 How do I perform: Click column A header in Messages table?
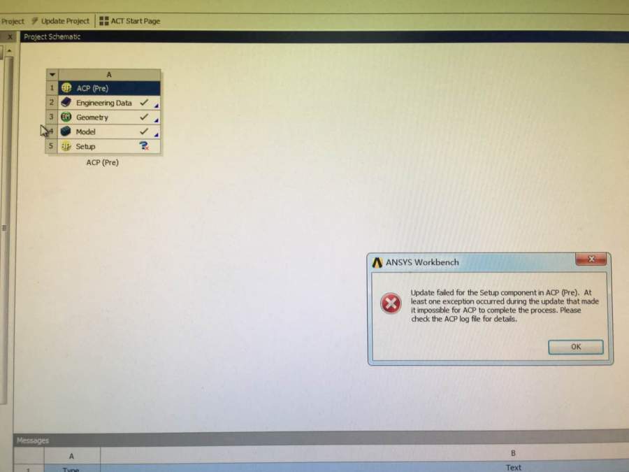pos(72,456)
